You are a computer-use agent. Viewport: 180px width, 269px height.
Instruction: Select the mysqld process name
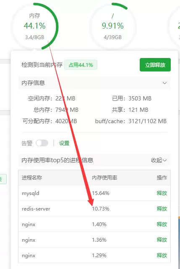pyautogui.click(x=31, y=193)
